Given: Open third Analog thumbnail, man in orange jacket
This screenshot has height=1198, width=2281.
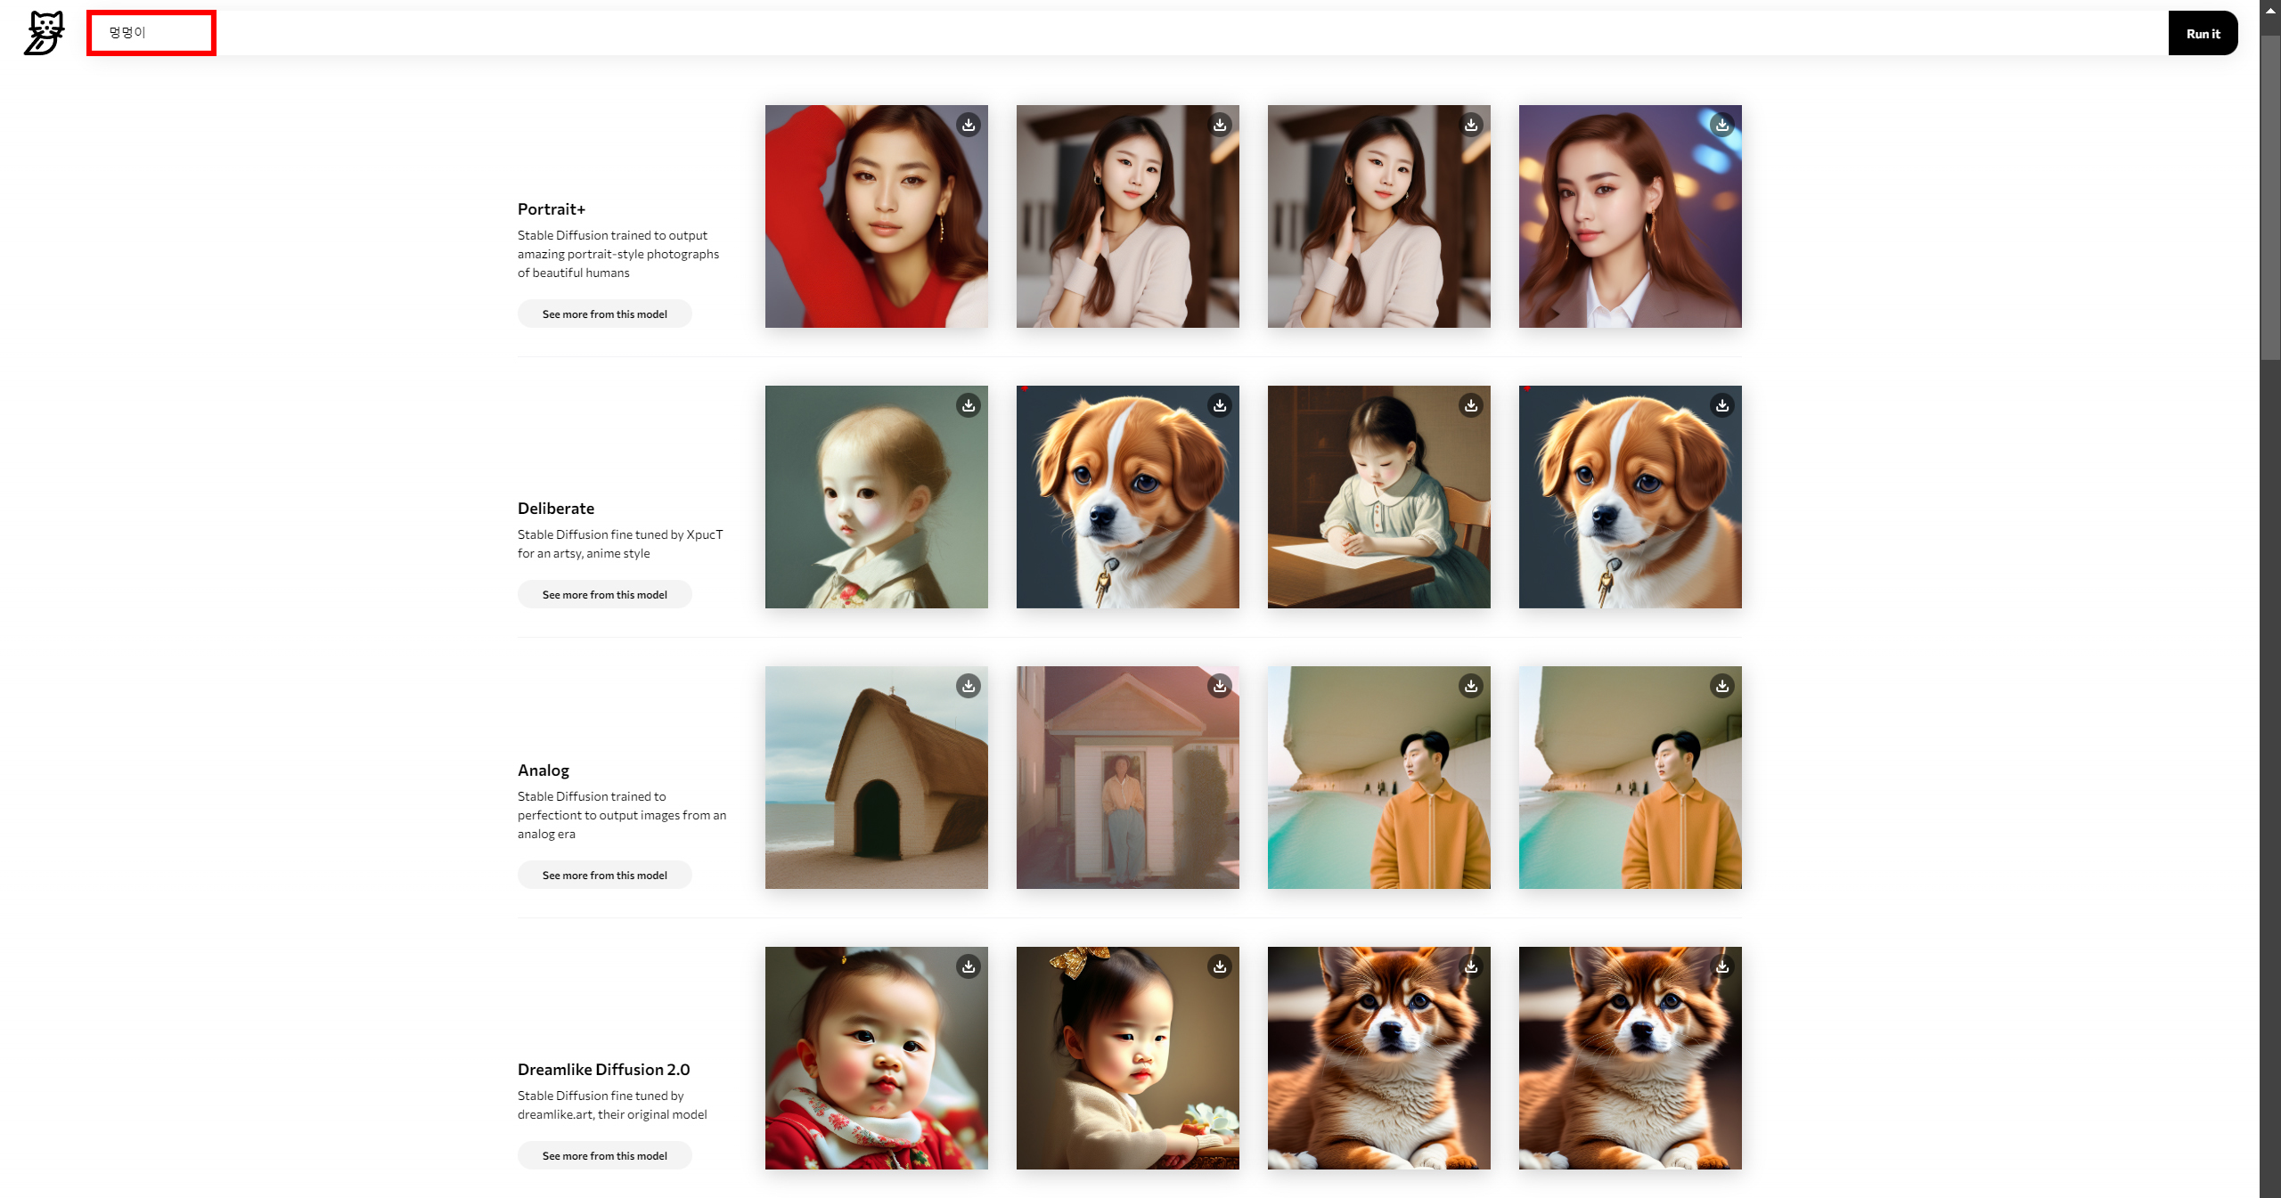Looking at the screenshot, I should [x=1379, y=778].
